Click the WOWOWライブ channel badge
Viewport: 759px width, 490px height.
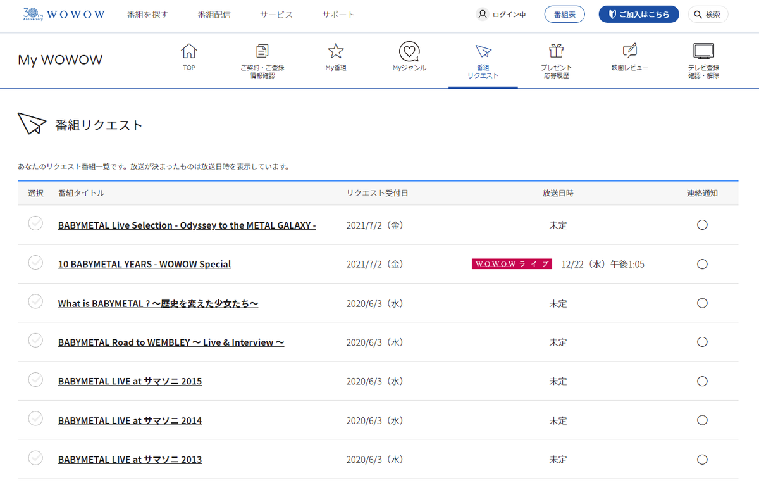pos(512,264)
